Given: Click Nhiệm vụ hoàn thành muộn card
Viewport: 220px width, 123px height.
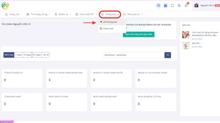Looking at the screenshot, I should point(111,78).
